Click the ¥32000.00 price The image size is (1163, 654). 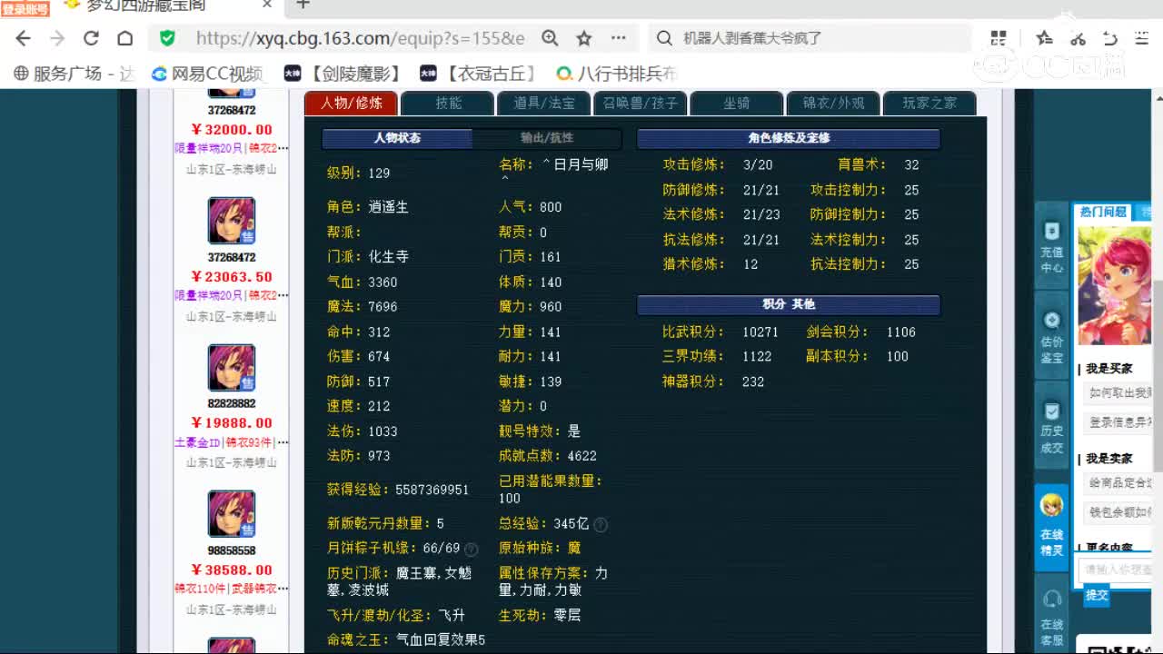click(232, 130)
